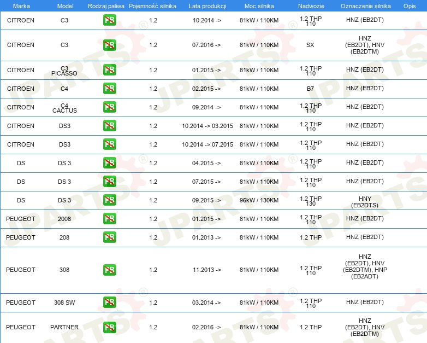
Task: Select the C4 CACTUS model cell
Action: 64,108
